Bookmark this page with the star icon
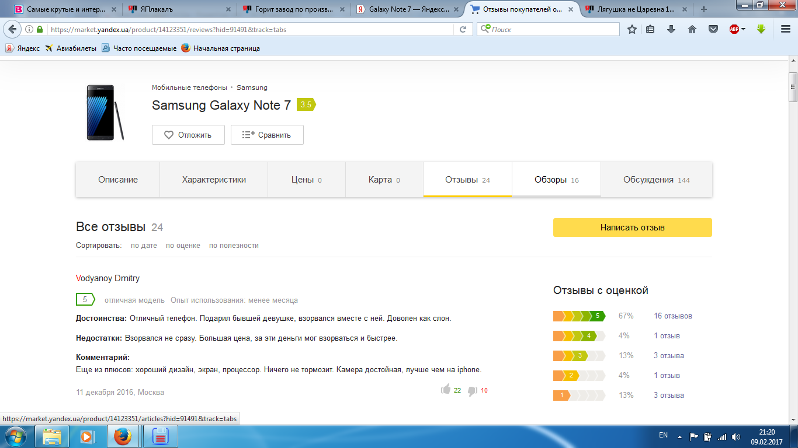Screen dimensions: 798x448 (632, 29)
